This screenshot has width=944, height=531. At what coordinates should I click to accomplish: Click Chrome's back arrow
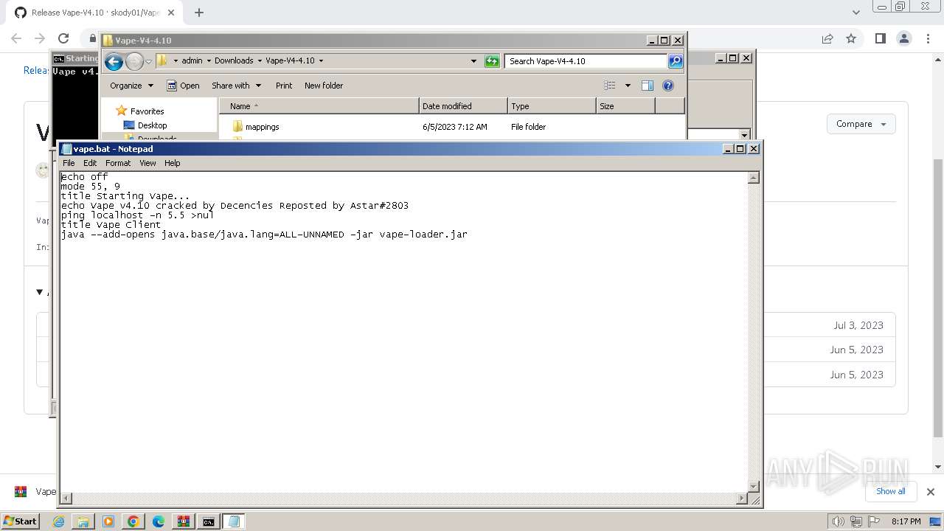(x=16, y=38)
